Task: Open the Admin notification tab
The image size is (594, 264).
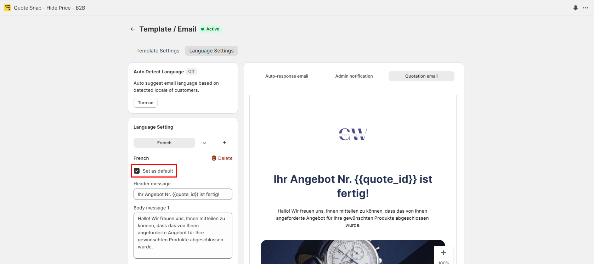Action: click(x=354, y=76)
